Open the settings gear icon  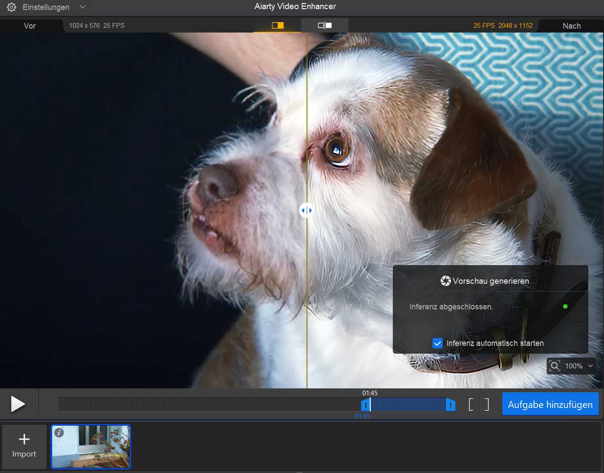(x=11, y=7)
